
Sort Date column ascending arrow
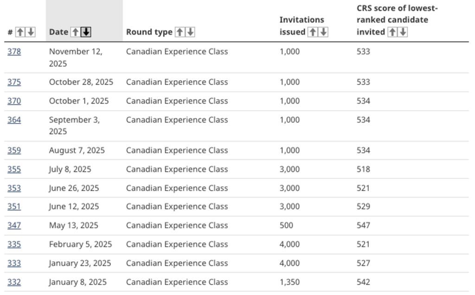[75, 32]
